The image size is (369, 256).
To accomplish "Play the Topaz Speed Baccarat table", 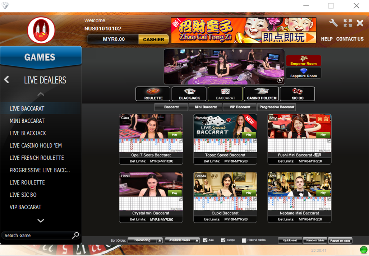I will point(249,135).
